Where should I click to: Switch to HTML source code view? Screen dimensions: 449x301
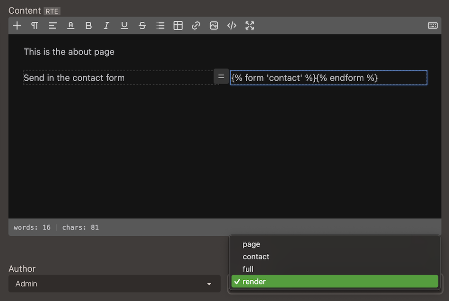(x=232, y=26)
